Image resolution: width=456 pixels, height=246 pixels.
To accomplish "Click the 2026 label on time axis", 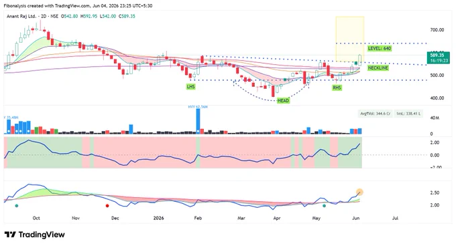I will pyautogui.click(x=158, y=218).
